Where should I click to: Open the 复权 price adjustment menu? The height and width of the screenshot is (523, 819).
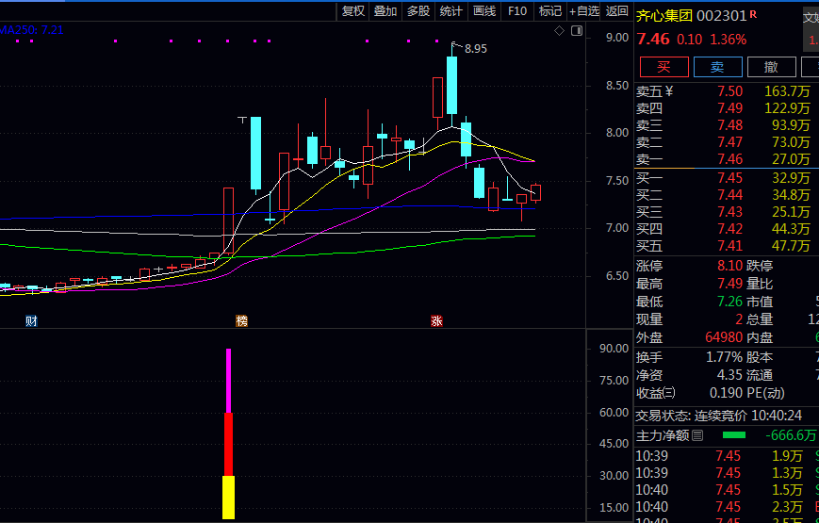click(x=352, y=11)
